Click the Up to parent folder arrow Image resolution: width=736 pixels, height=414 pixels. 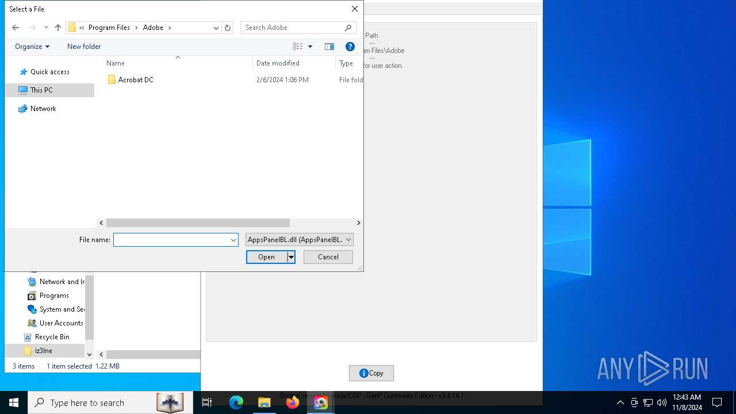click(x=58, y=28)
